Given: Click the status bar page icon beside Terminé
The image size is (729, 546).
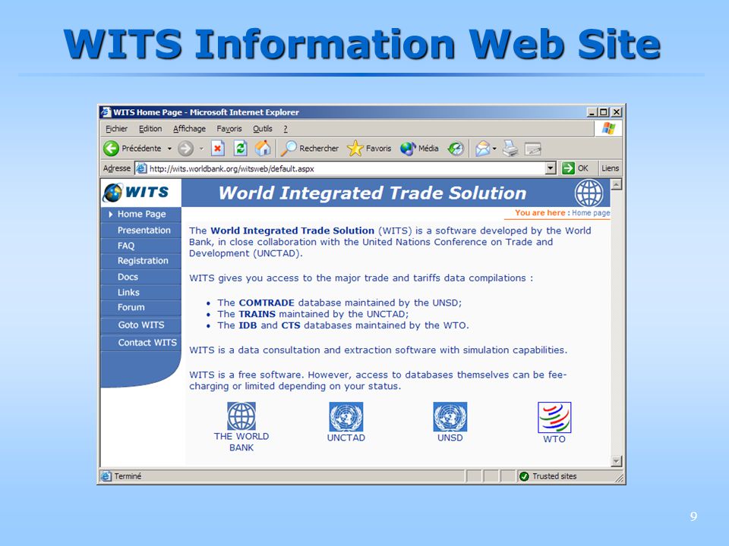Looking at the screenshot, I should click(106, 476).
